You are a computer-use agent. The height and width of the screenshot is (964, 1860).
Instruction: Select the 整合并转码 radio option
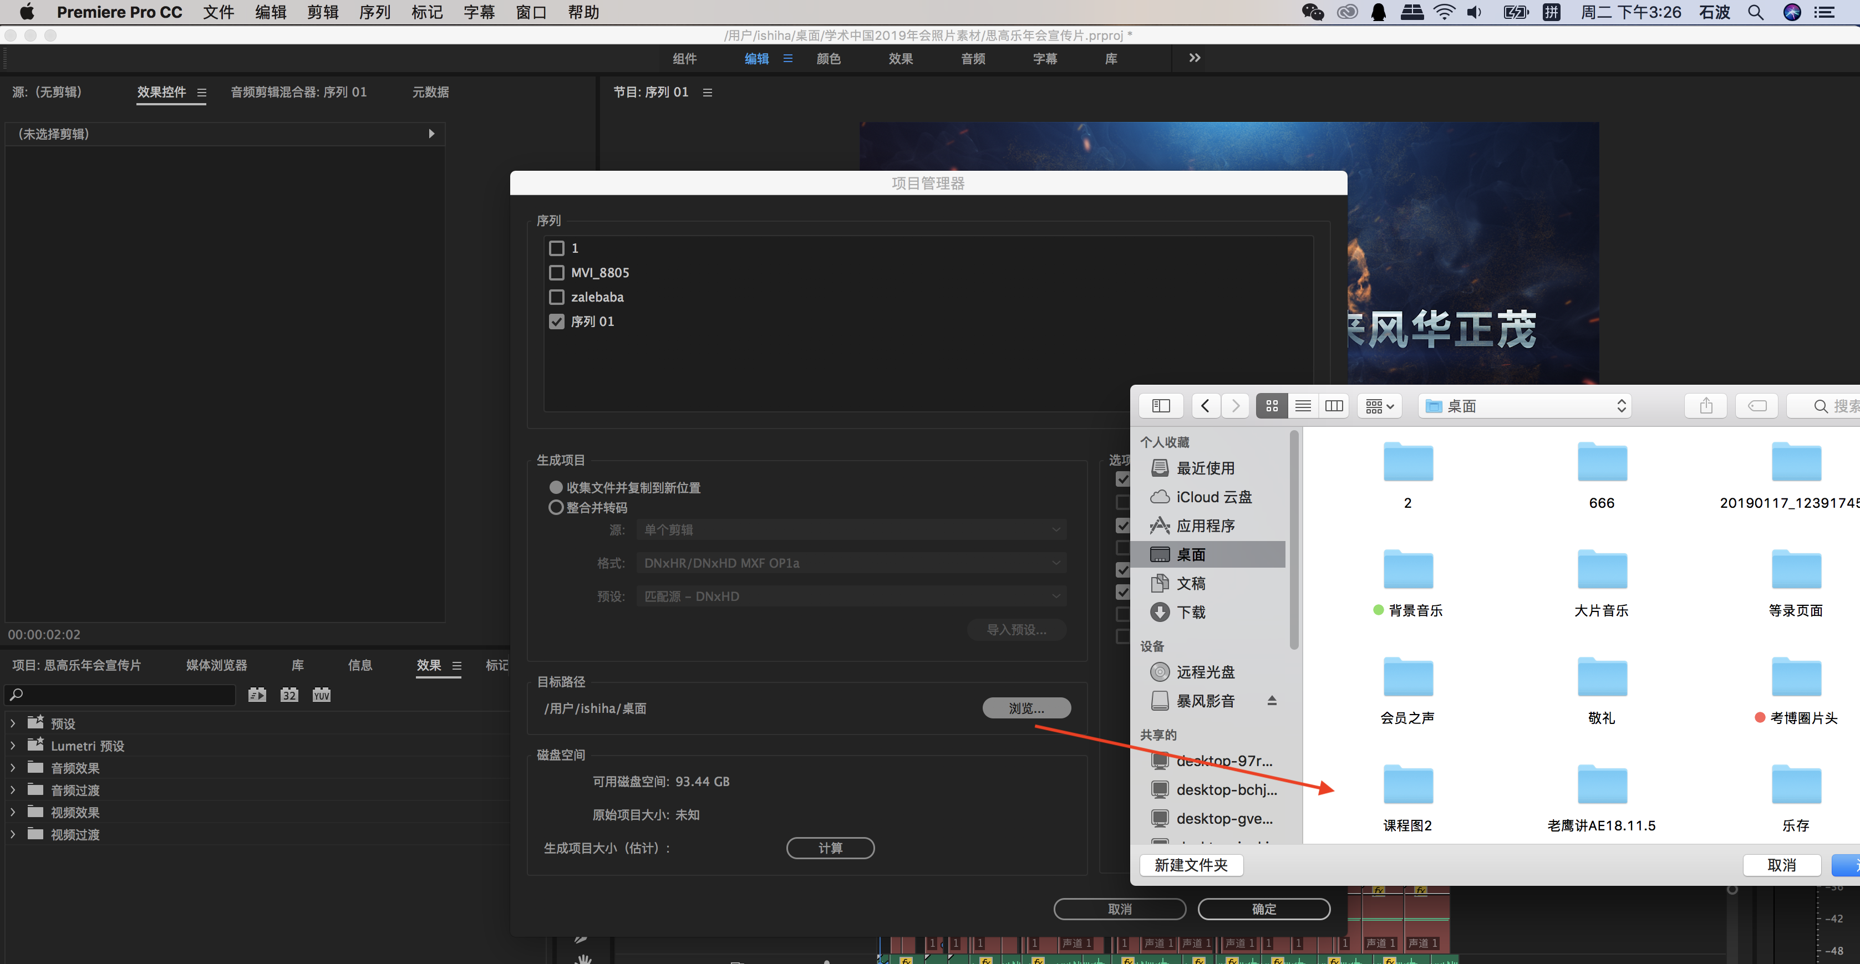(x=555, y=508)
